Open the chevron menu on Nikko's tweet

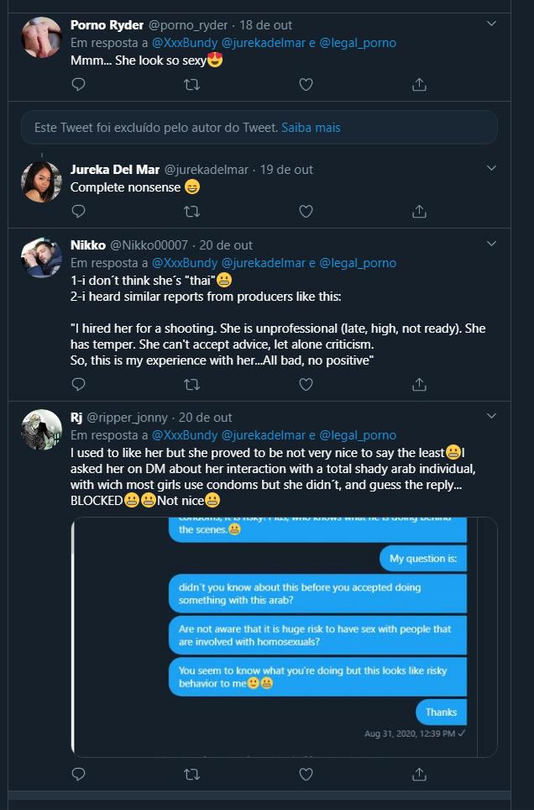(x=492, y=245)
